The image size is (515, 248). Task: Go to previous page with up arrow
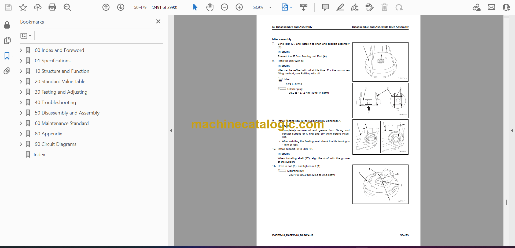(106, 7)
